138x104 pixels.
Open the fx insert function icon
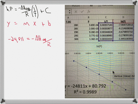coord(89,12)
